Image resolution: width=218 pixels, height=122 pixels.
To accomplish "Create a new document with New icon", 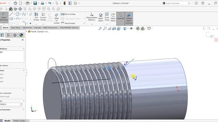I will [x=20, y=3].
